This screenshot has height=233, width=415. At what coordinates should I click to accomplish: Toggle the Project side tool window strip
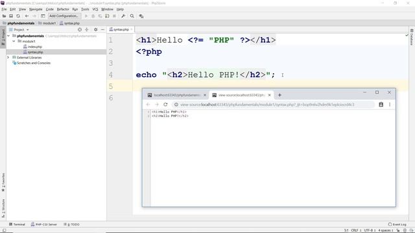click(3, 37)
